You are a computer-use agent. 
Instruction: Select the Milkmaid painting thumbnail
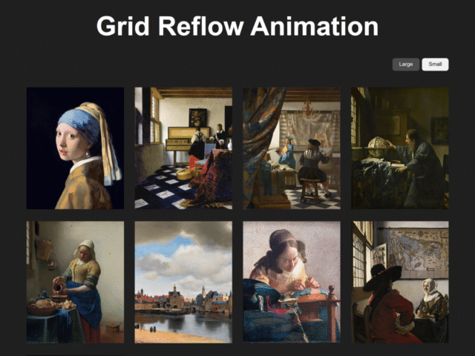click(x=75, y=282)
